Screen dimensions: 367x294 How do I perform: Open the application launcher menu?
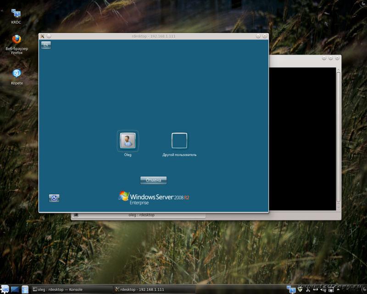[x=5, y=289]
